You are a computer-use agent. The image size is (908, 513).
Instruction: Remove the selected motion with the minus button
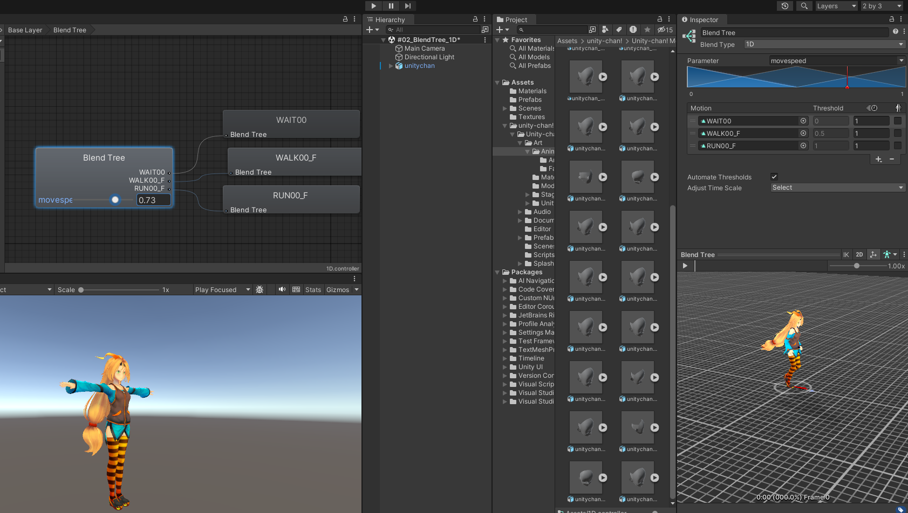(892, 159)
